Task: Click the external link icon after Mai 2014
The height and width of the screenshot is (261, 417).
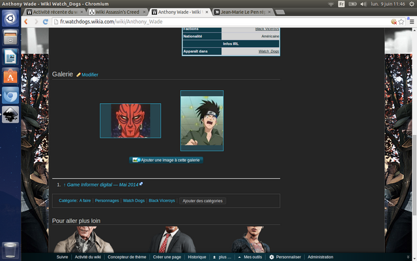Action: point(141,184)
